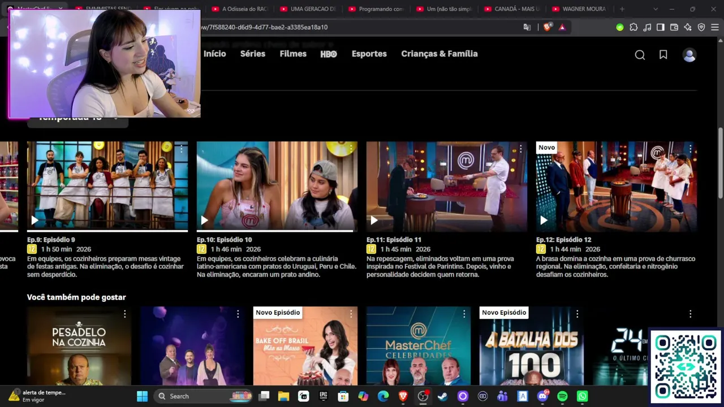
Task: Open the Bake Off Brasil show card
Action: (x=305, y=346)
